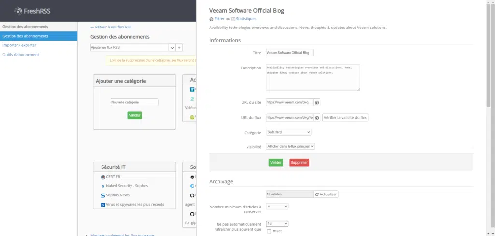Open Importer / exporter in sidebar
Image resolution: width=495 pixels, height=236 pixels.
19,45
